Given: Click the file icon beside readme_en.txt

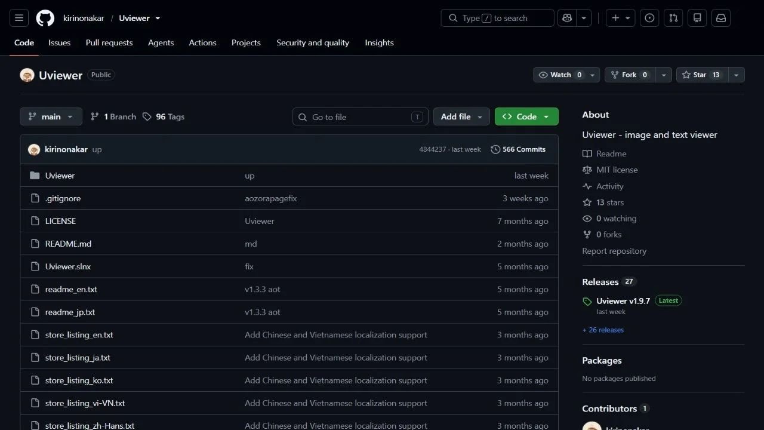Looking at the screenshot, I should 35,289.
